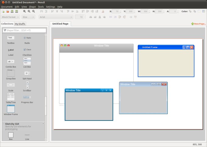Select the Scale shape in Collections
The height and width of the screenshot is (147, 207).
[11, 87]
